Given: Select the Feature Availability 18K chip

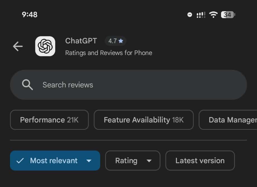Looking at the screenshot, I should tap(143, 120).
